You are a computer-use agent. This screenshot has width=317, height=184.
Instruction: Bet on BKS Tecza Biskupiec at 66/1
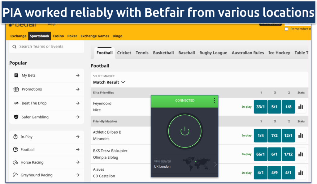coord(260,154)
